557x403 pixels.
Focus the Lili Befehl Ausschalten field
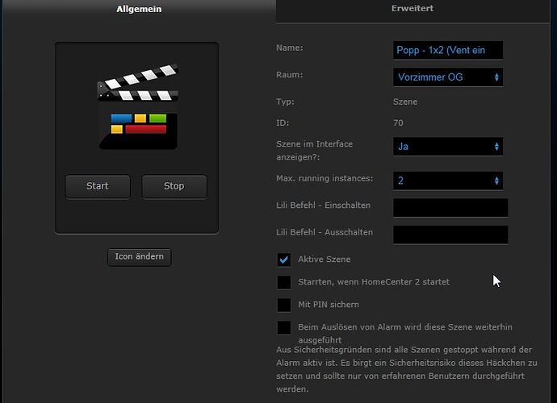coord(450,235)
